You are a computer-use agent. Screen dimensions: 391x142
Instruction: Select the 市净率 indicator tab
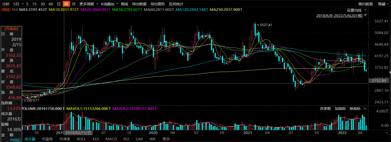pyautogui.click(x=65, y=139)
